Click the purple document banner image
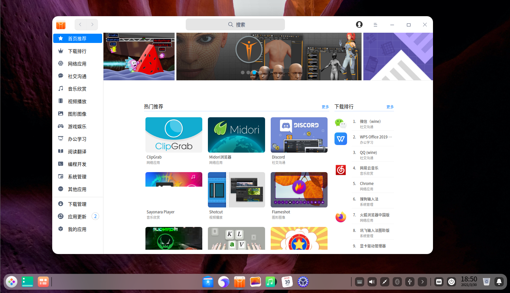This screenshot has height=293, width=510. (x=398, y=56)
